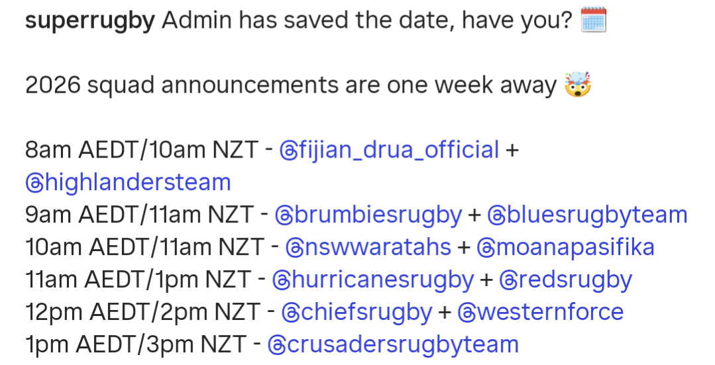This screenshot has height=365, width=715.
Task: Click the '8am AEDT/10am NZT' time text
Action: click(141, 150)
